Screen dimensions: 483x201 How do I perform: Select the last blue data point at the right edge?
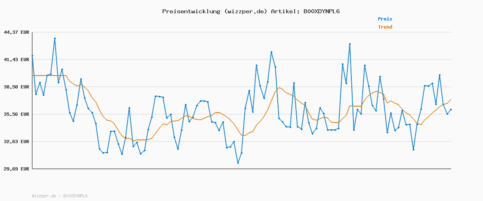pyautogui.click(x=451, y=109)
